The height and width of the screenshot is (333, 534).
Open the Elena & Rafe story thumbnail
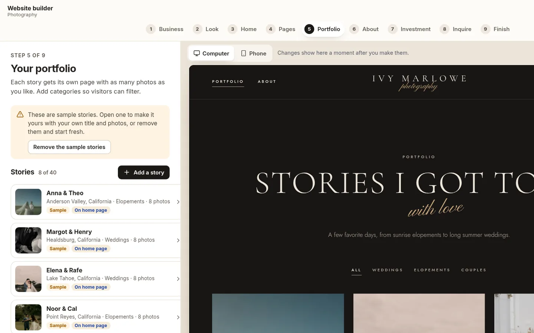[28, 279]
